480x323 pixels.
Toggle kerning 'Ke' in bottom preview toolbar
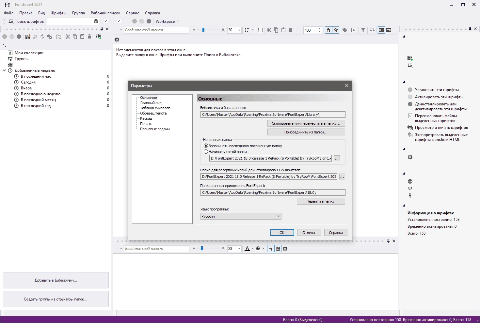pyautogui.click(x=278, y=249)
